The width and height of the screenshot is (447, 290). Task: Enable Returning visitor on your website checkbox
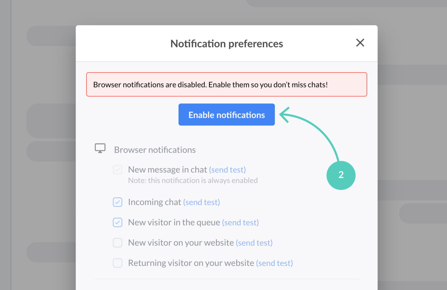pyautogui.click(x=118, y=263)
